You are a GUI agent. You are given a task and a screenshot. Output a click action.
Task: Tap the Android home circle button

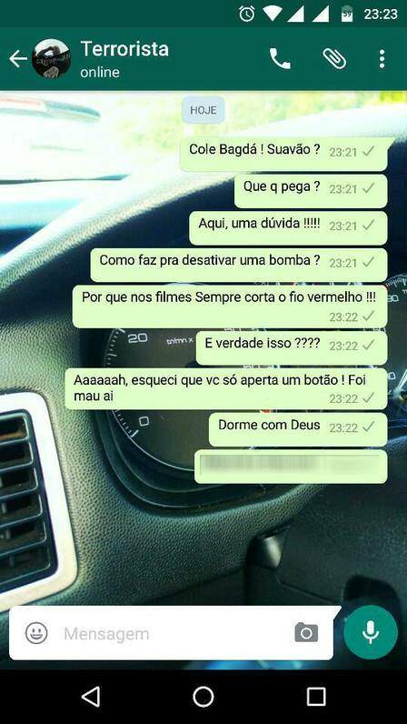pyautogui.click(x=203, y=697)
